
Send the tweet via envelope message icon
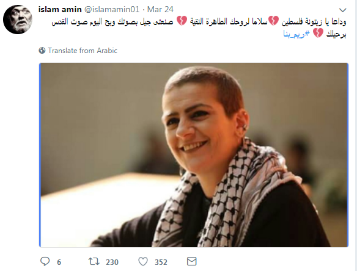[192, 261]
